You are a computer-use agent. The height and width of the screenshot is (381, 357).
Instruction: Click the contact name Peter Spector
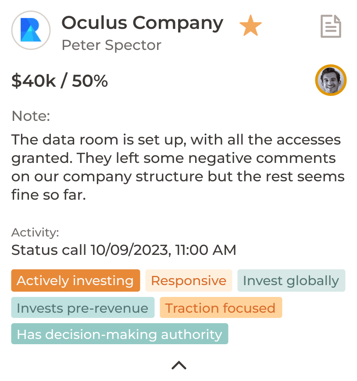pos(111,45)
